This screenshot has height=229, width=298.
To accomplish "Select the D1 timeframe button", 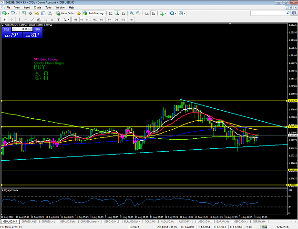I will [116, 20].
